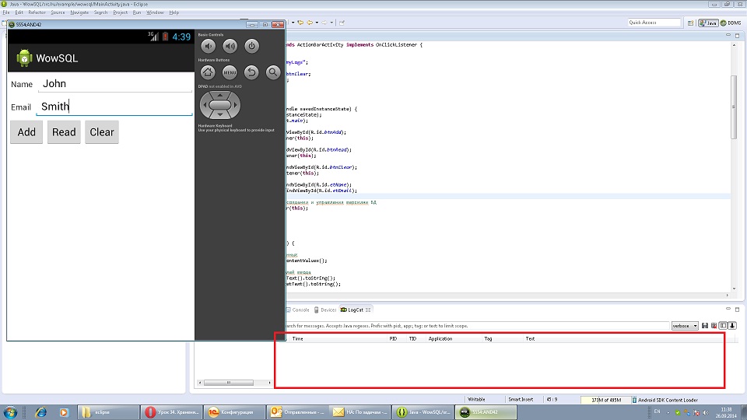Click the Clear Log icon in LogCat

click(x=714, y=326)
